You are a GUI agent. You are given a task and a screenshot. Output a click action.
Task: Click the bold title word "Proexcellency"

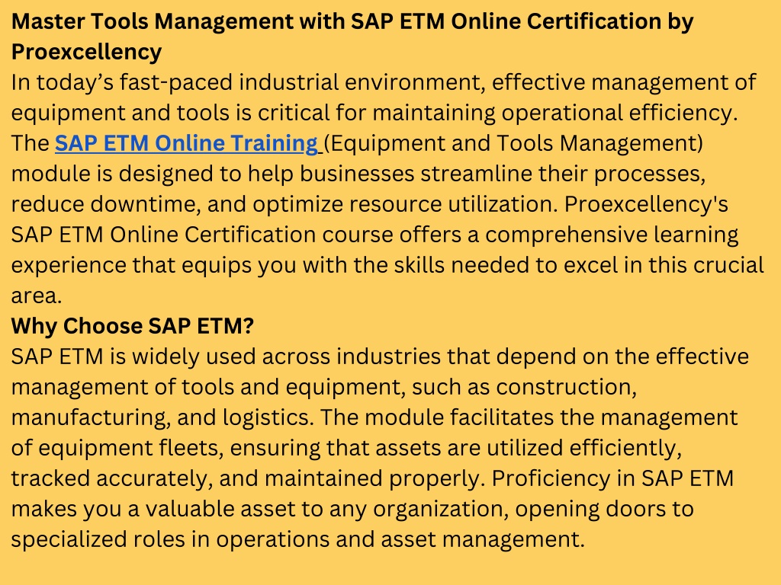87,53
